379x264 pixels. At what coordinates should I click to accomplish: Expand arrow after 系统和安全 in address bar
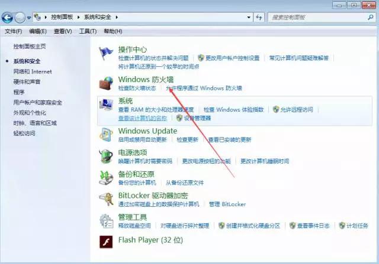[x=117, y=17]
